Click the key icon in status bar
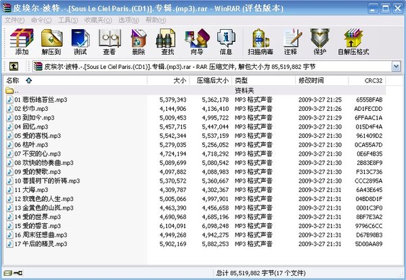 point(18,273)
